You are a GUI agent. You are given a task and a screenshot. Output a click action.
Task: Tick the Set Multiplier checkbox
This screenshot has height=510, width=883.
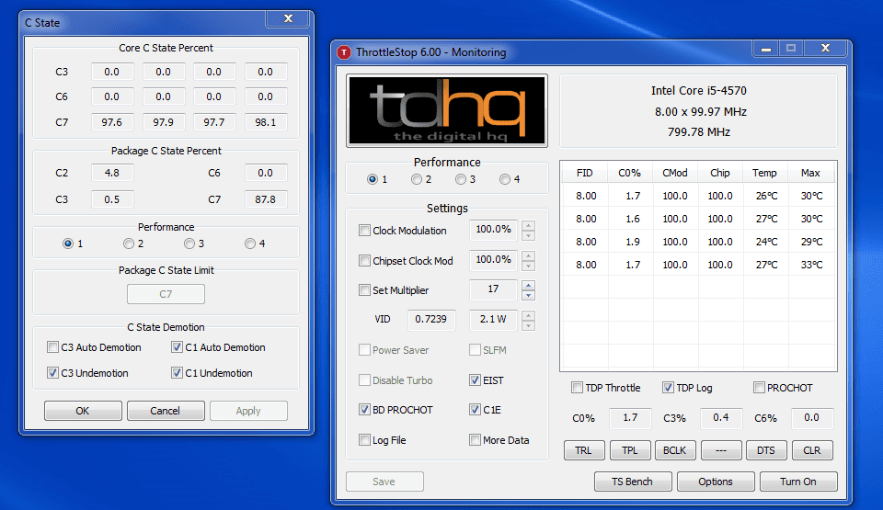click(364, 289)
